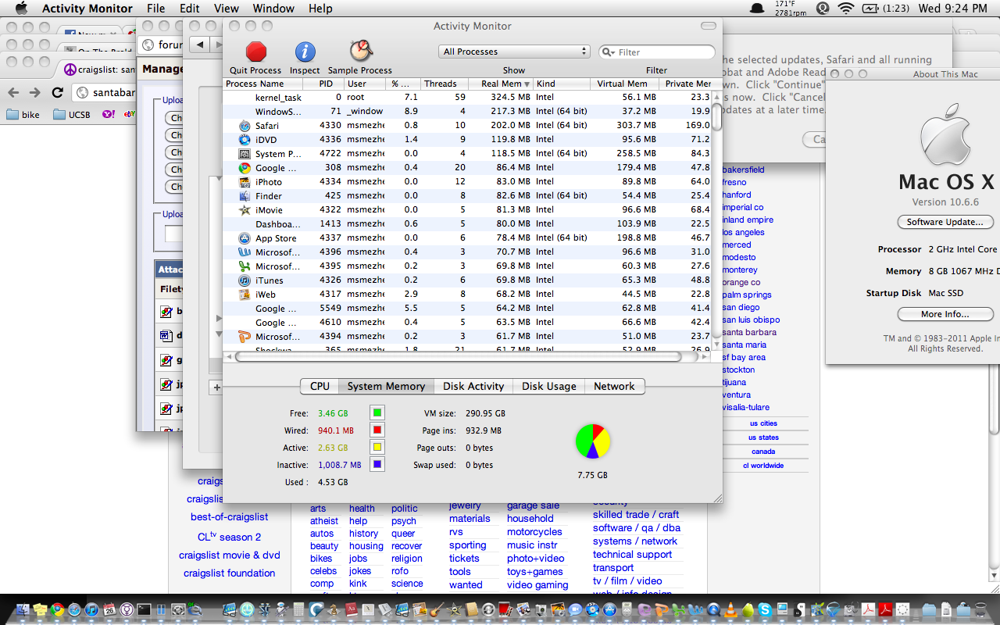This screenshot has height=625, width=1000.
Task: Select Microsoft process icon with PID 4394
Action: [245, 337]
